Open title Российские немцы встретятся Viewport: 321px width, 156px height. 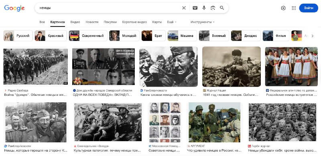click(292, 95)
